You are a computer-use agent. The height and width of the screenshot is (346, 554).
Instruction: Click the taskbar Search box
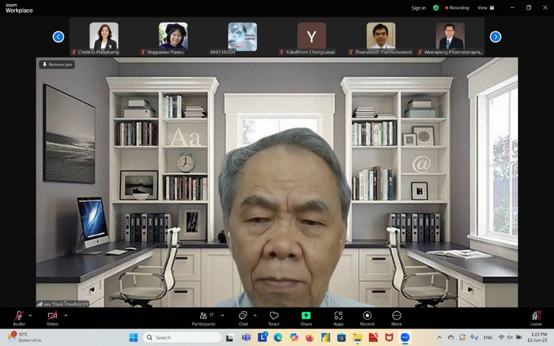[182, 337]
